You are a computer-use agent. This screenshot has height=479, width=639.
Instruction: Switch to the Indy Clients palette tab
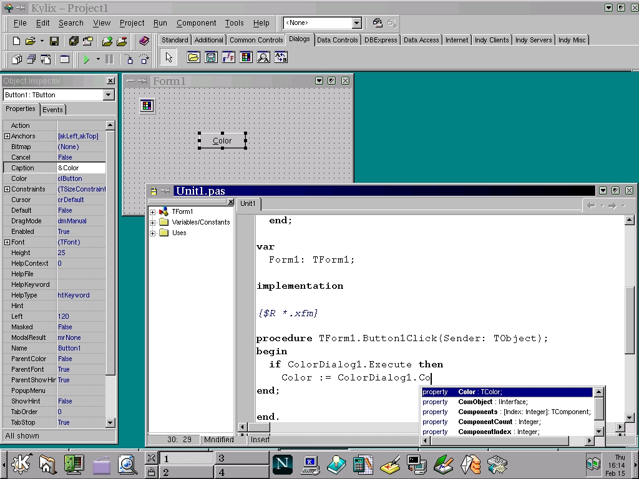[492, 40]
